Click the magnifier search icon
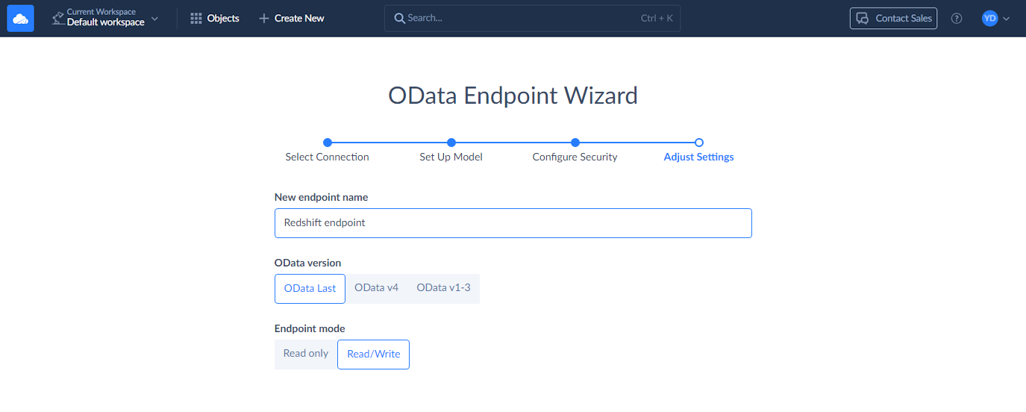1026x412 pixels. point(400,18)
